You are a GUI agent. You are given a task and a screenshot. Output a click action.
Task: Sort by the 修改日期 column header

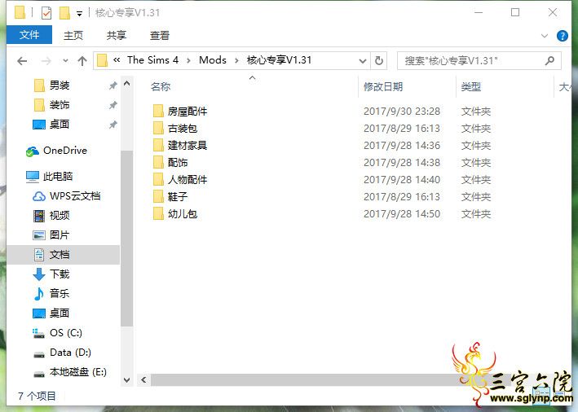coord(383,87)
